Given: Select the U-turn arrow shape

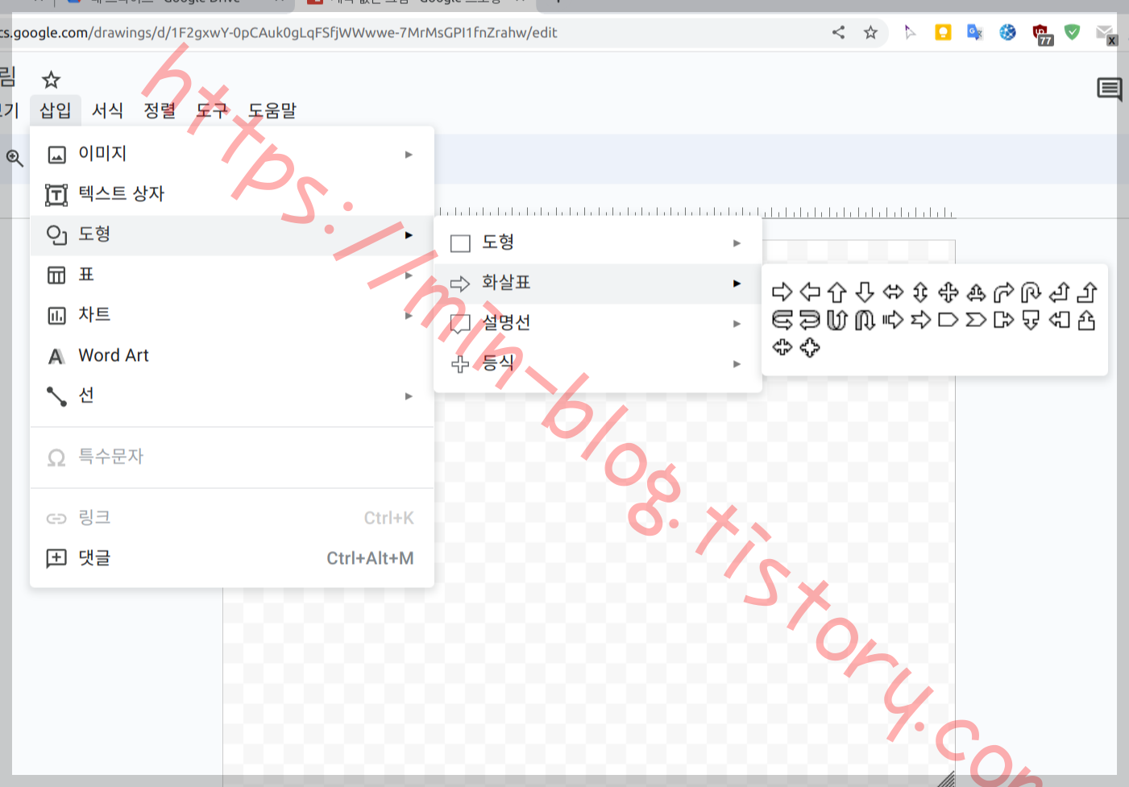Looking at the screenshot, I should (x=1031, y=292).
